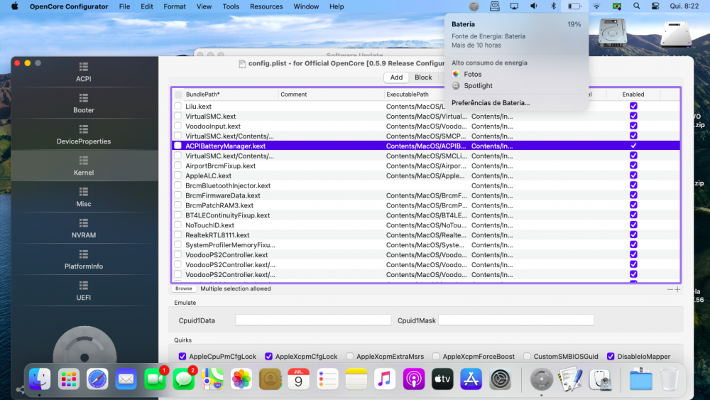Screen dimensions: 710x400
Task: Open the NVRAM section in sidebar
Action: pos(84,228)
